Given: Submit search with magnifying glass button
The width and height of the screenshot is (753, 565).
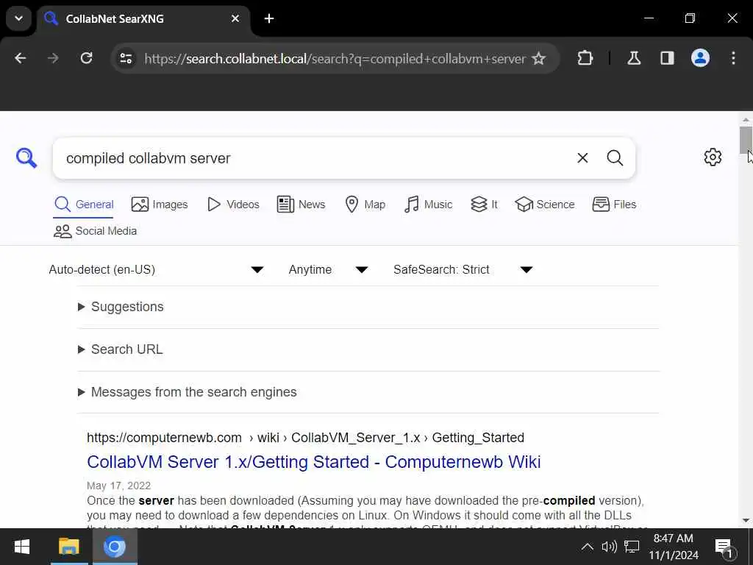Looking at the screenshot, I should pos(615,157).
